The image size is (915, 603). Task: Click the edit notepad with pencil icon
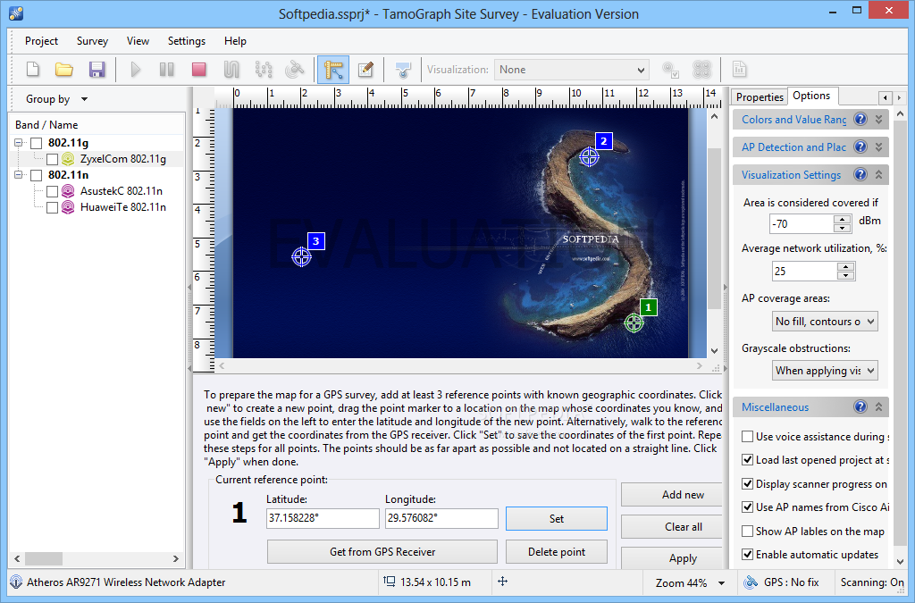(365, 70)
